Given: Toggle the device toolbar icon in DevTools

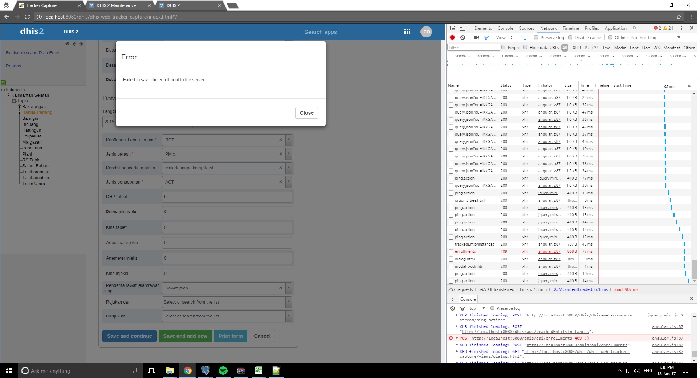Looking at the screenshot, I should (x=462, y=28).
